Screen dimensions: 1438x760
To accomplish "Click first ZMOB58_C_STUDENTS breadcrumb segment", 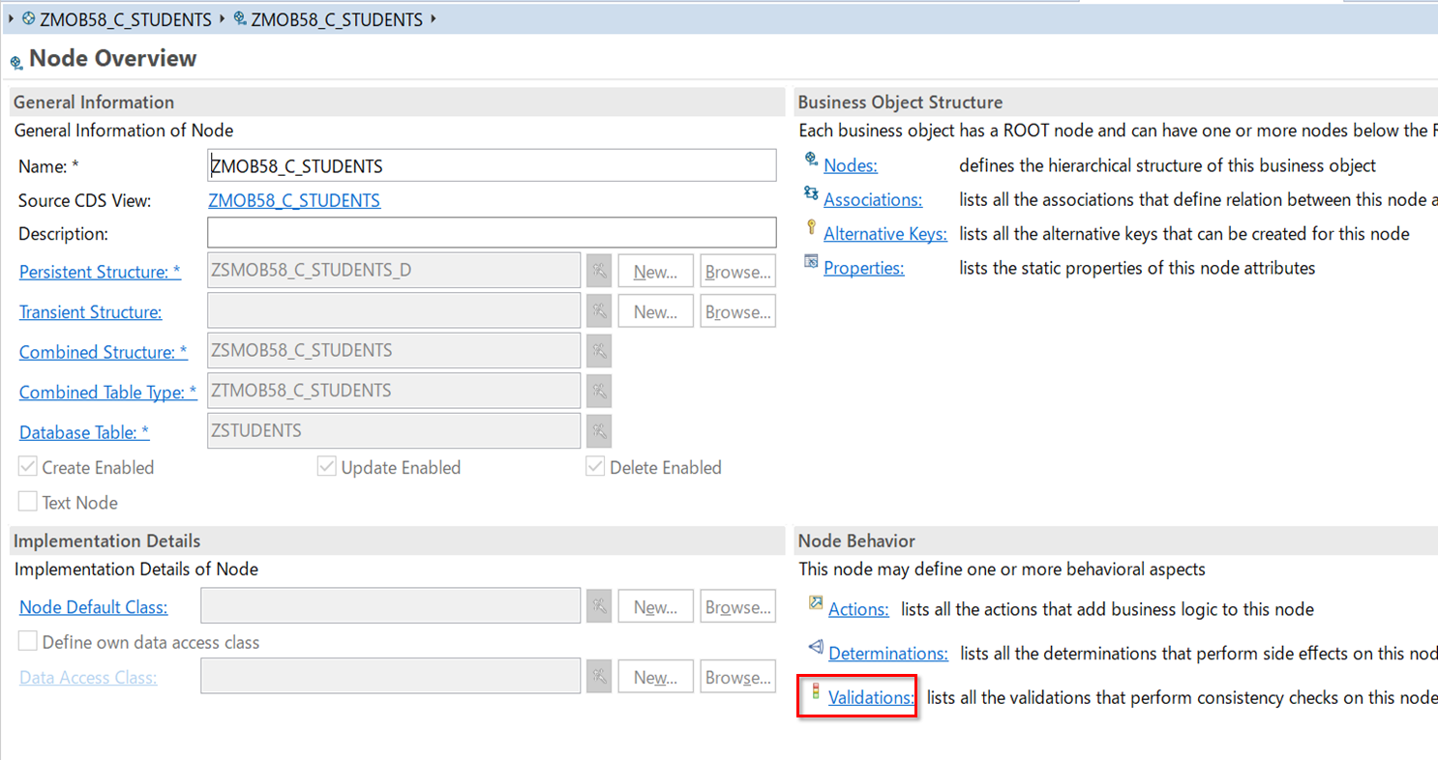I will click(x=126, y=19).
